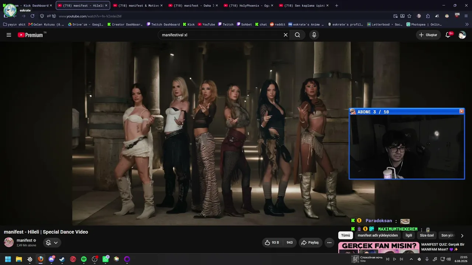The width and height of the screenshot is (472, 265).
Task: Open 'Creator Dashboard' bookmark
Action: (x=125, y=24)
